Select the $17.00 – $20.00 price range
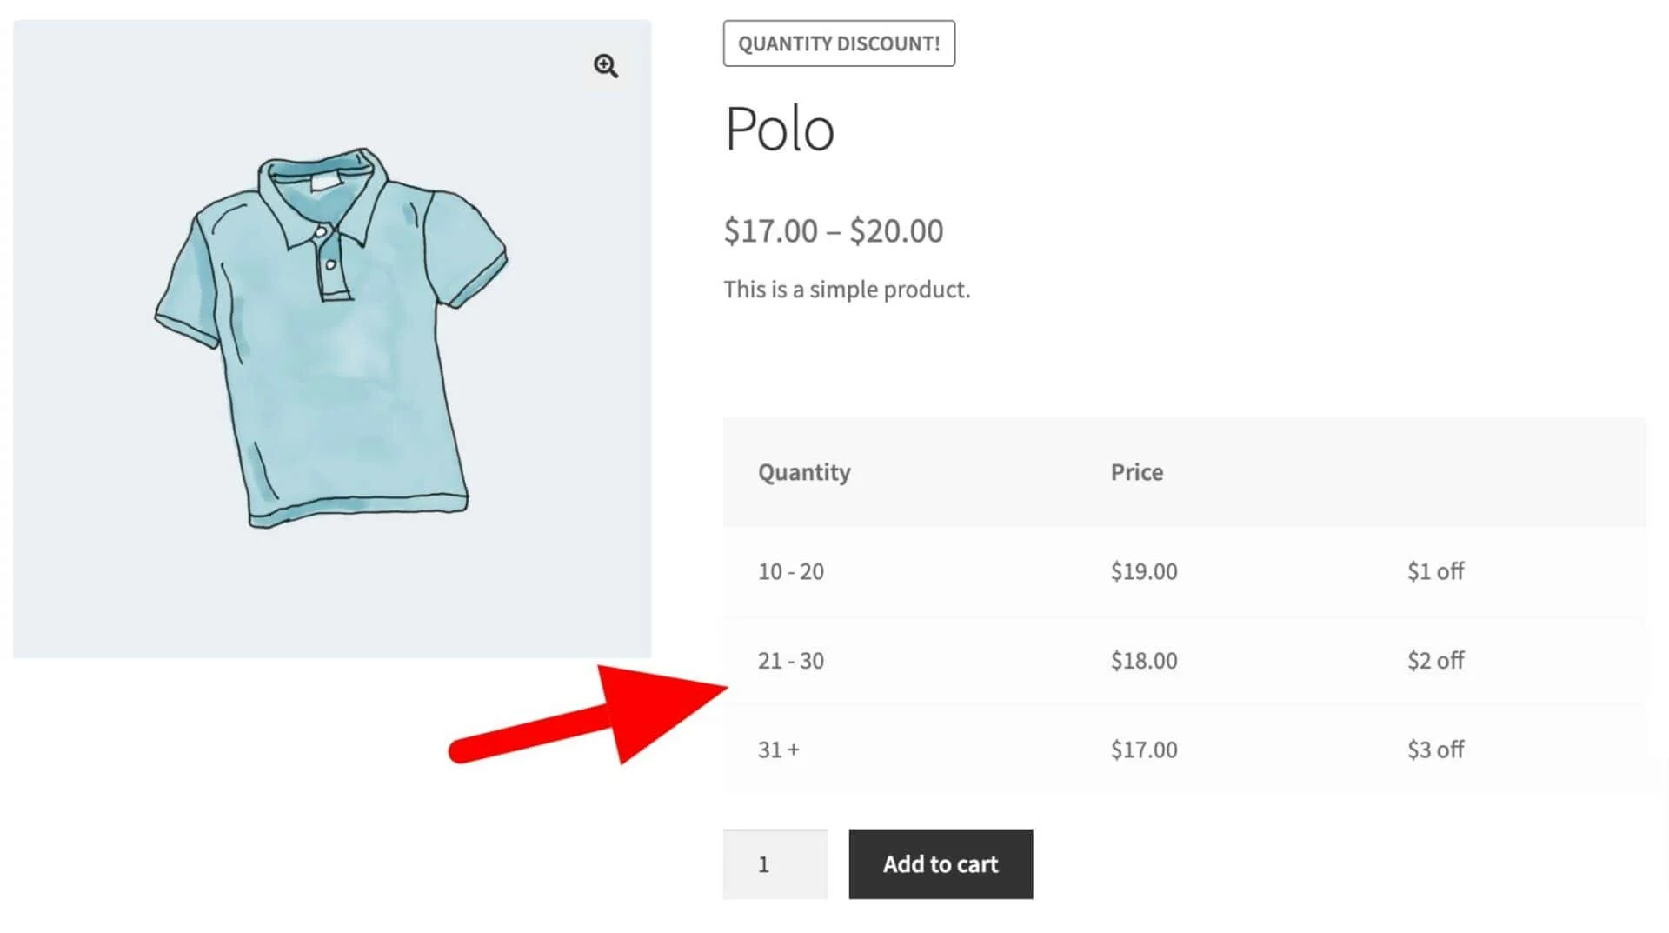This screenshot has height=933, width=1669. (x=833, y=231)
